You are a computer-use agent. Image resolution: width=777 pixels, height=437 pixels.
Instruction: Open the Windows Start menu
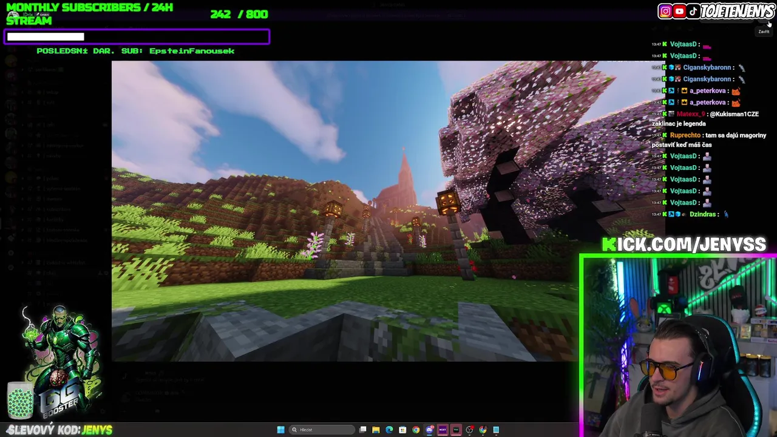pos(280,430)
